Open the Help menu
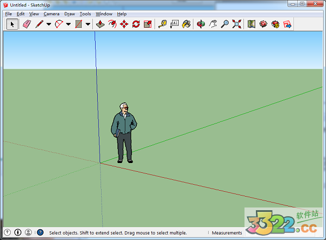Viewport: 326px width, 240px height. [x=122, y=14]
